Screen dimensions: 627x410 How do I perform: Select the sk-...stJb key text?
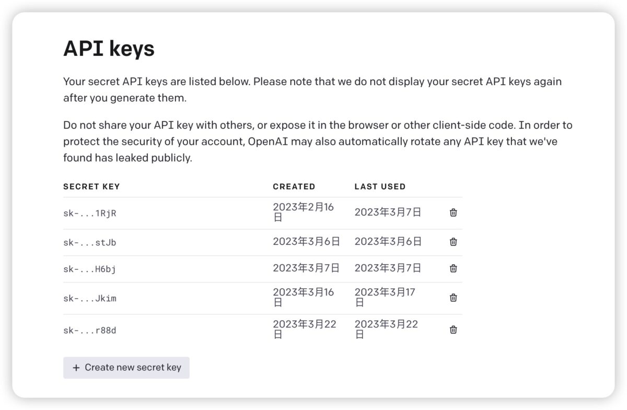point(90,243)
